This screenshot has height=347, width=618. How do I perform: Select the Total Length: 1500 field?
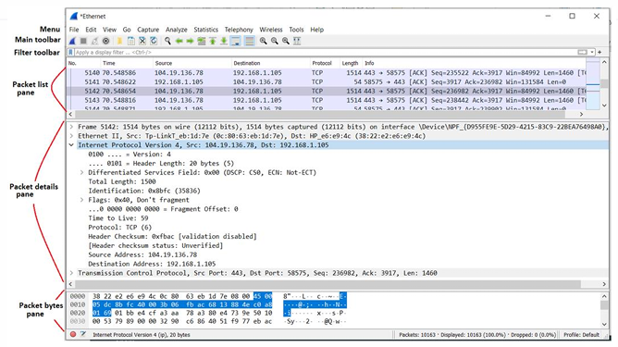click(x=122, y=181)
